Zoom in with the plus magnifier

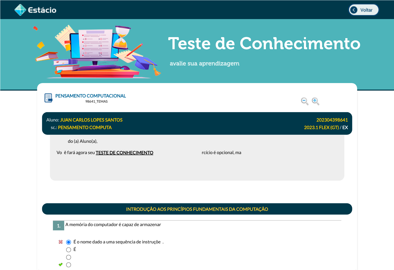point(315,101)
